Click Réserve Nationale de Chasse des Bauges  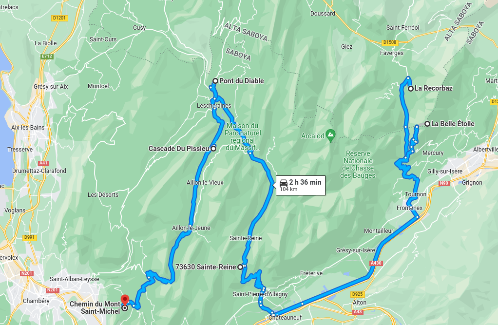click(x=358, y=165)
